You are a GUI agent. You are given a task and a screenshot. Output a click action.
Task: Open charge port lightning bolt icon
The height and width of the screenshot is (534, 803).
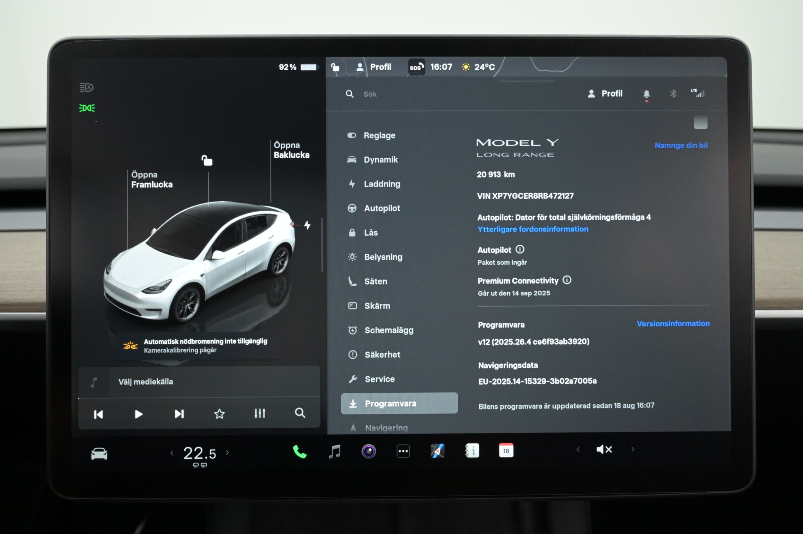(x=307, y=225)
